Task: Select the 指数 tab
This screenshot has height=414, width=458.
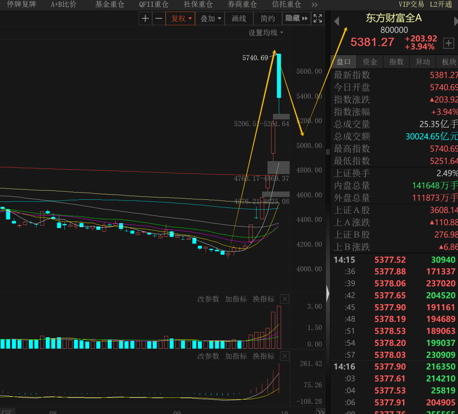Action: [x=396, y=62]
